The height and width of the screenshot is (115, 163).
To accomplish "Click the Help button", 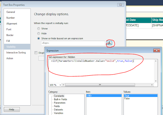I will click(12, 109).
